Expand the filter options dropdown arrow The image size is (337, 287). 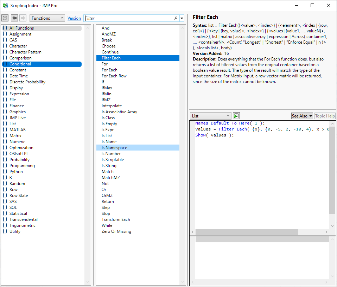[182, 18]
